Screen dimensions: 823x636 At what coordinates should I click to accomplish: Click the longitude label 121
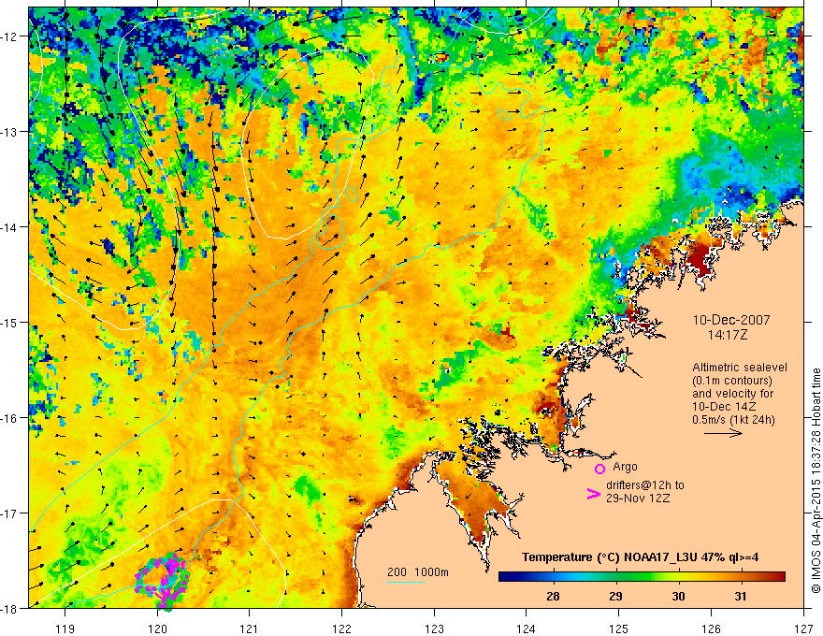(x=250, y=629)
